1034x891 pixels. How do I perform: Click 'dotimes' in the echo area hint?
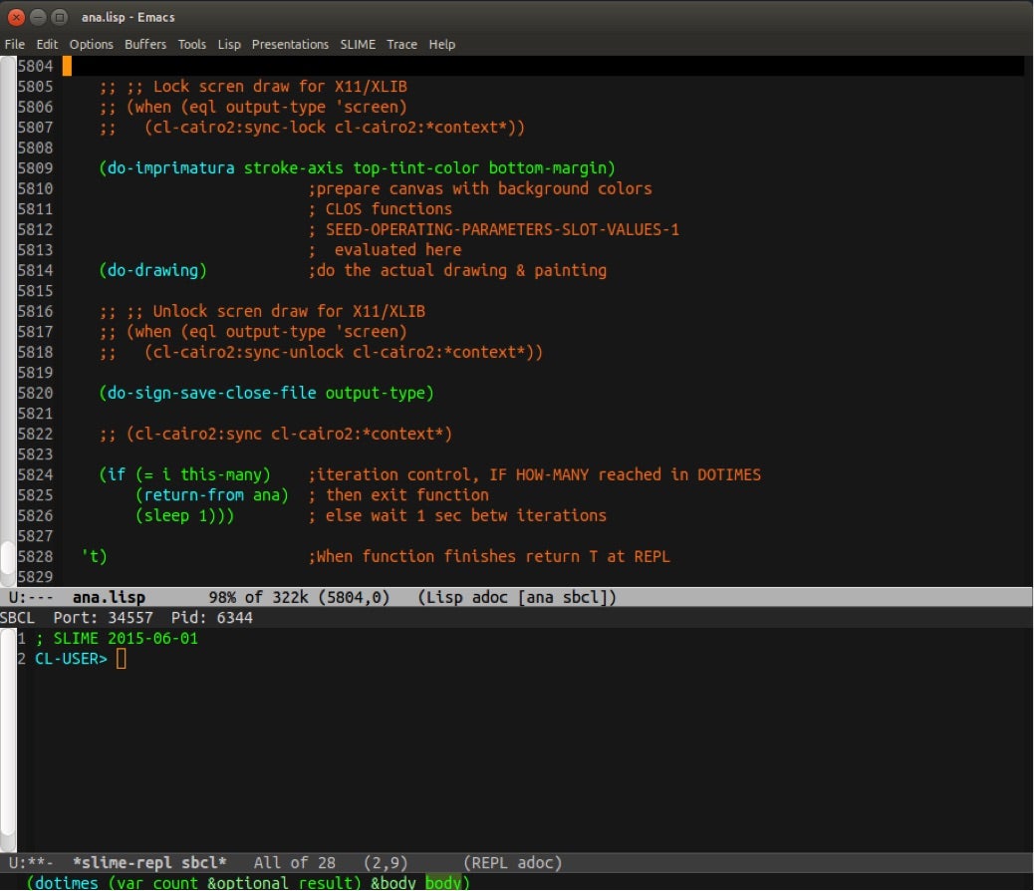pos(67,882)
